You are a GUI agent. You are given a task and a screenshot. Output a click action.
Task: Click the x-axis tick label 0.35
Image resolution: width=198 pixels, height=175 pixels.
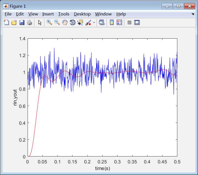(x=132, y=162)
